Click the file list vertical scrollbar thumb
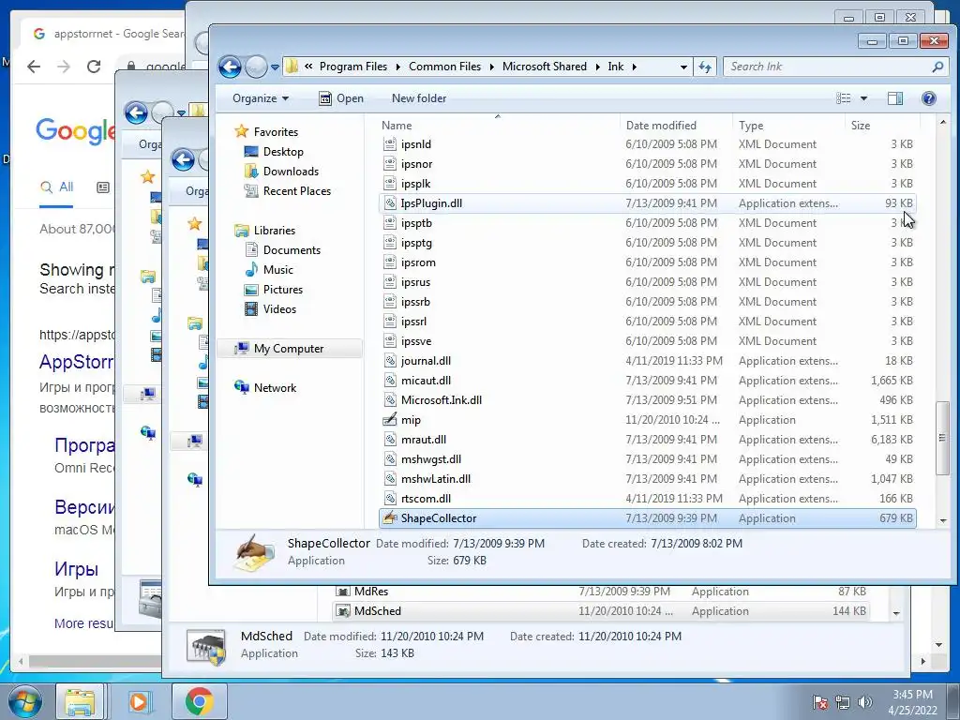The width and height of the screenshot is (960, 720). point(942,437)
